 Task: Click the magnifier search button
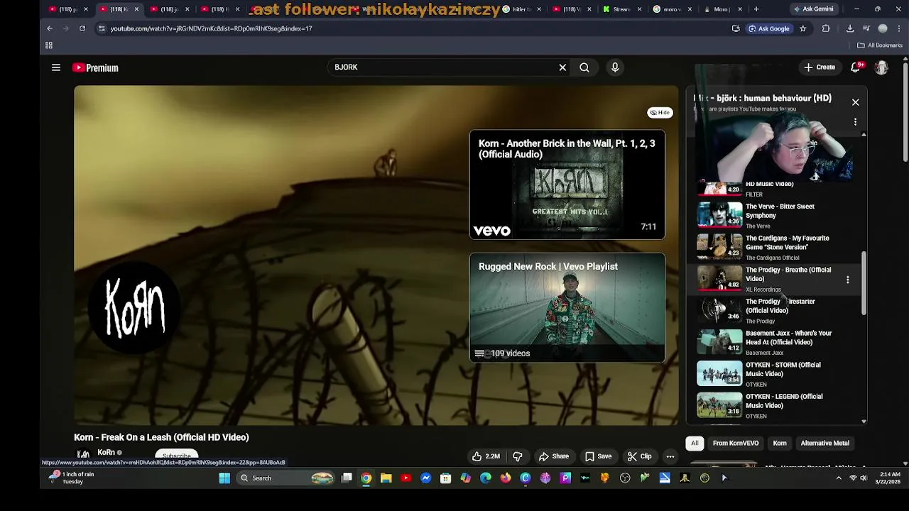tap(584, 67)
